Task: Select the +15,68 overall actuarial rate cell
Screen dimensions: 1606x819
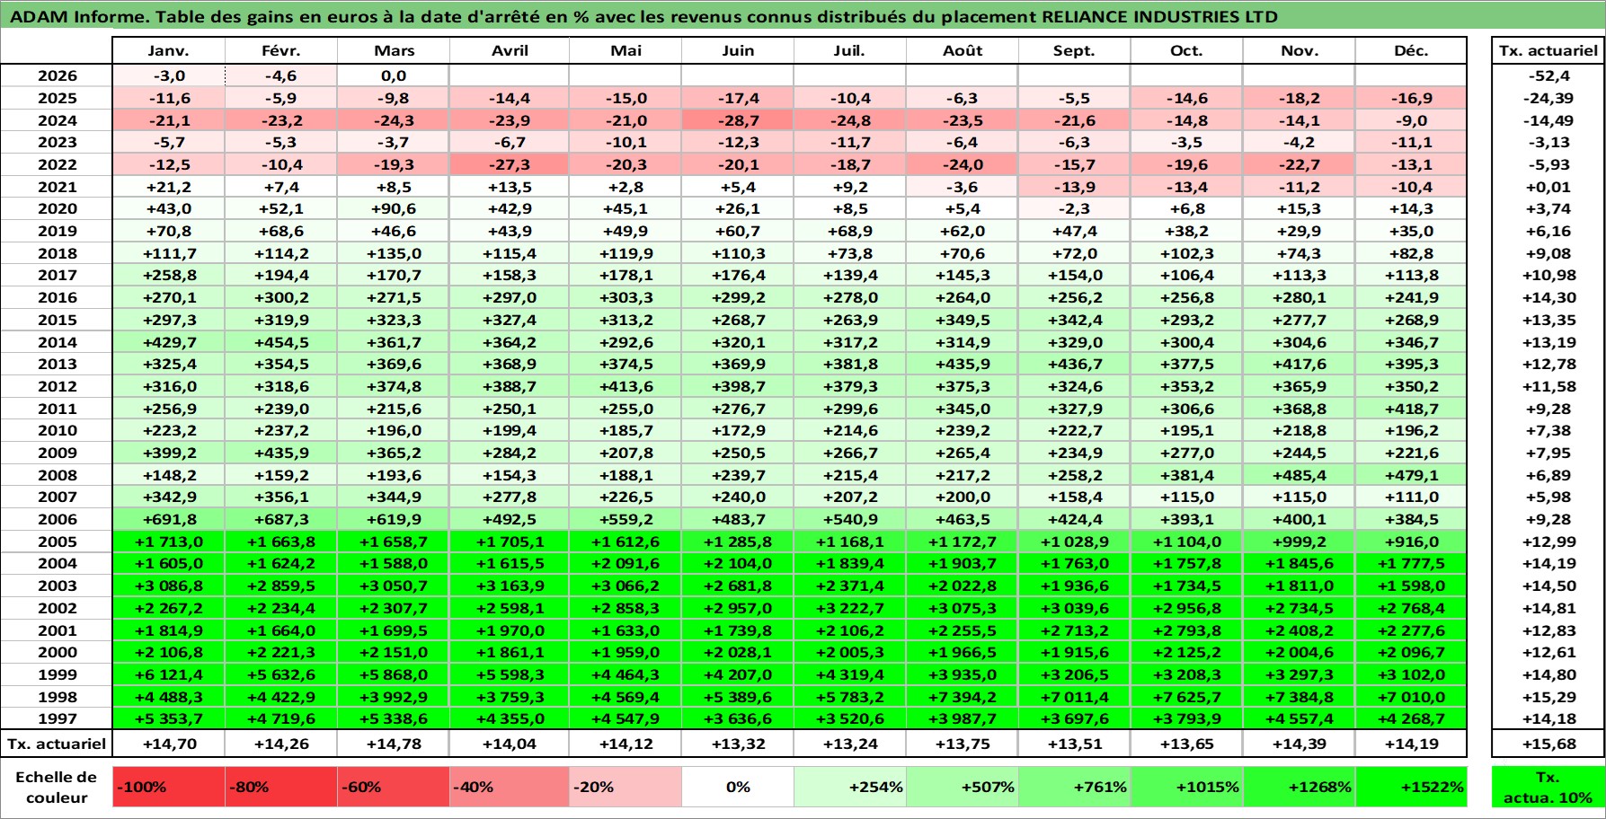Action: [1548, 744]
